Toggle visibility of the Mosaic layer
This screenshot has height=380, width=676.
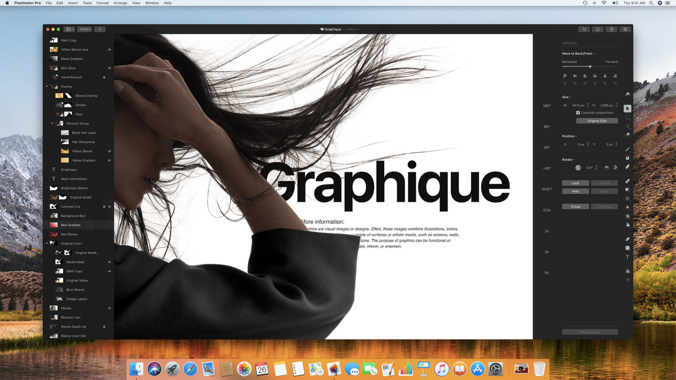[109, 308]
